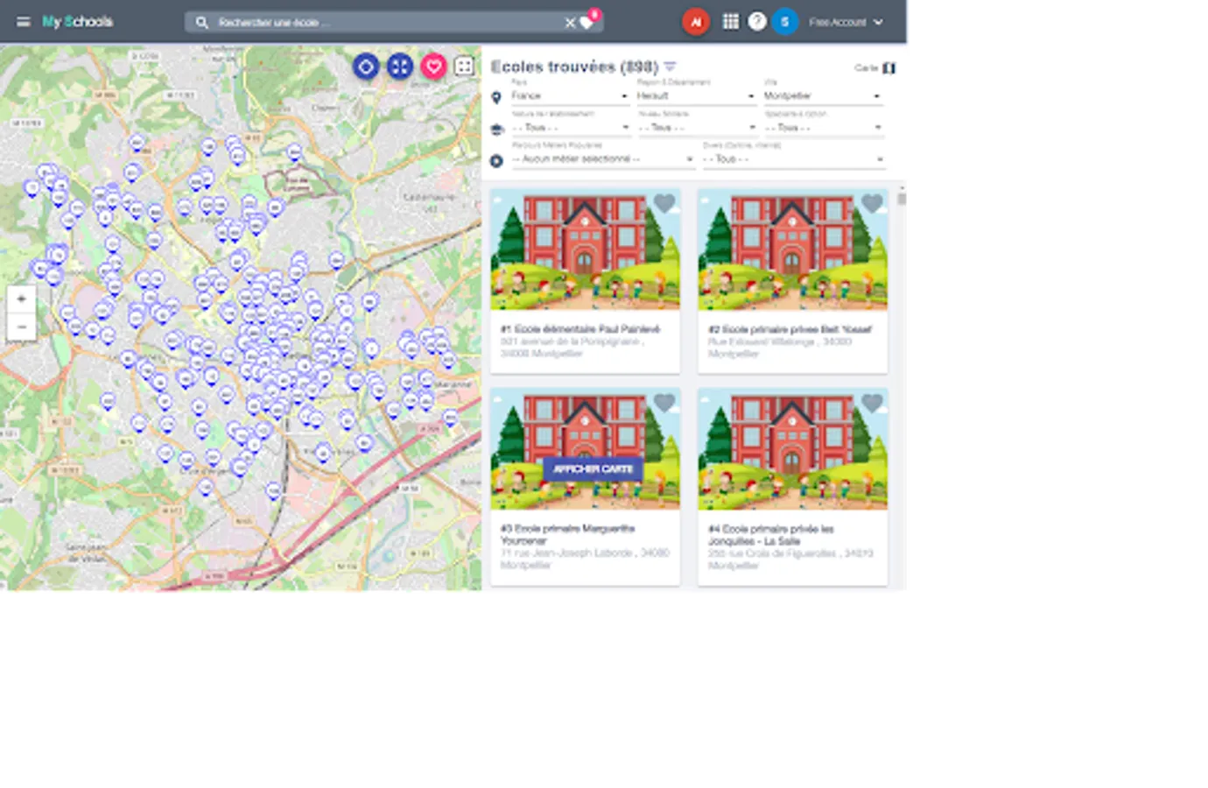Clear the search field with the X
The height and width of the screenshot is (788, 1208).
570,23
